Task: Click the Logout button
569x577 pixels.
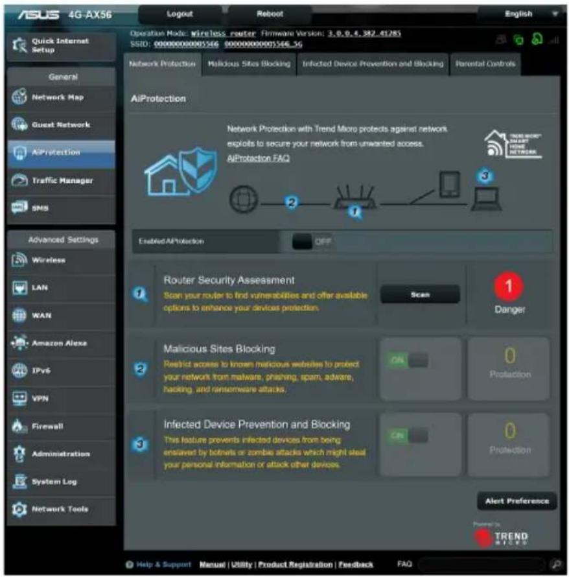Action: click(x=180, y=14)
